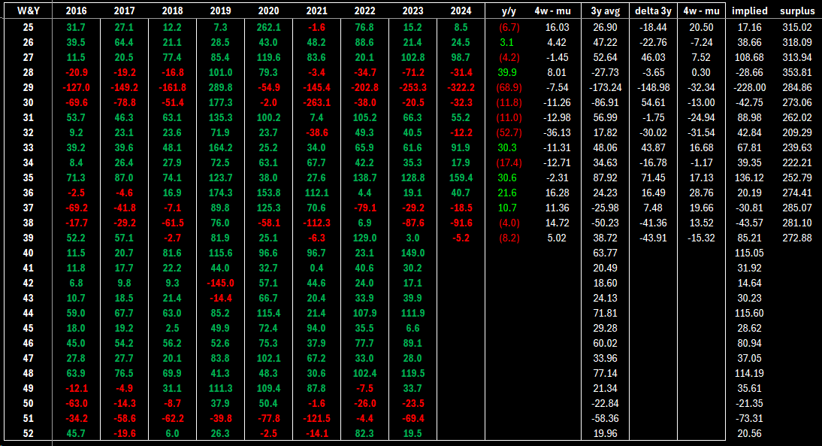Click green y/y value 39.9 week 28
This screenshot has height=446, width=822.
507,72
